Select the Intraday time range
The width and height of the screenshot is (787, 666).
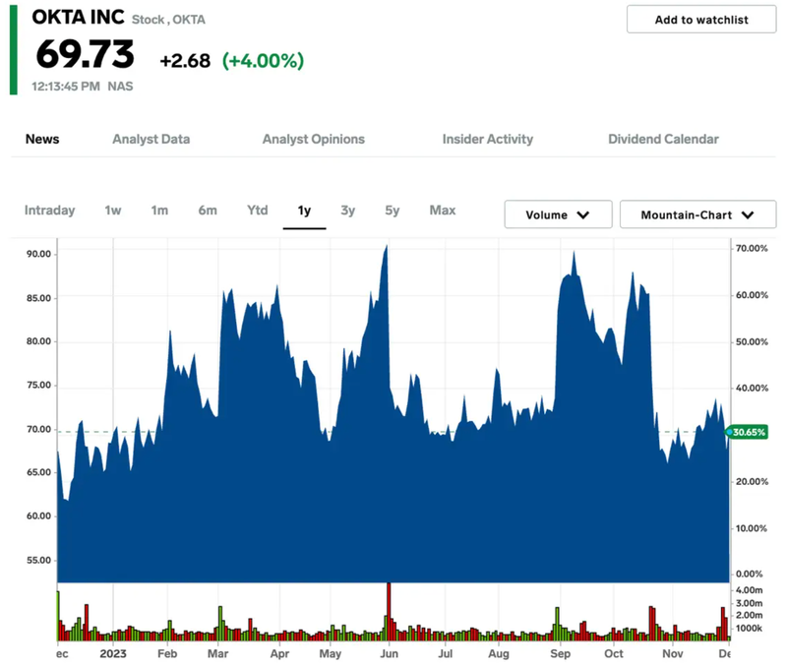tap(50, 211)
